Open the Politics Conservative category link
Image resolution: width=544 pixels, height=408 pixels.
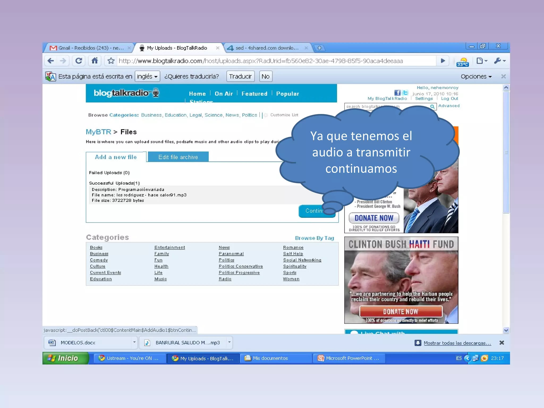point(241,266)
